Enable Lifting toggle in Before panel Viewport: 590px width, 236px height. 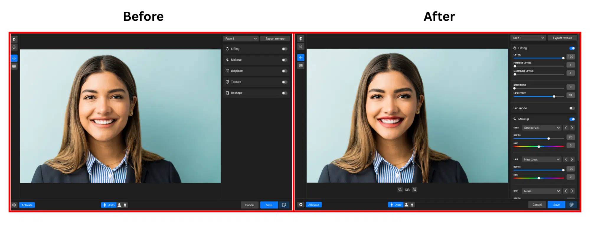[285, 49]
